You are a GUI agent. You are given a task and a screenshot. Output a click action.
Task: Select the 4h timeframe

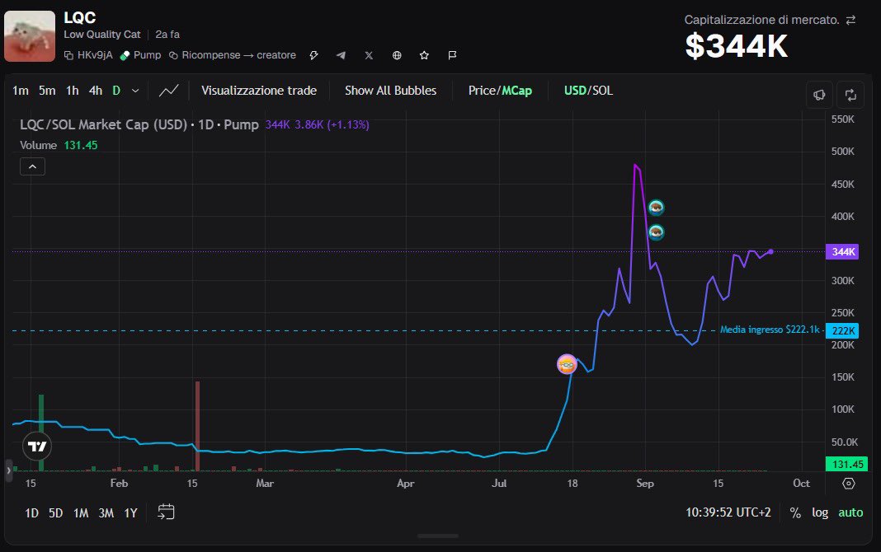pos(96,91)
